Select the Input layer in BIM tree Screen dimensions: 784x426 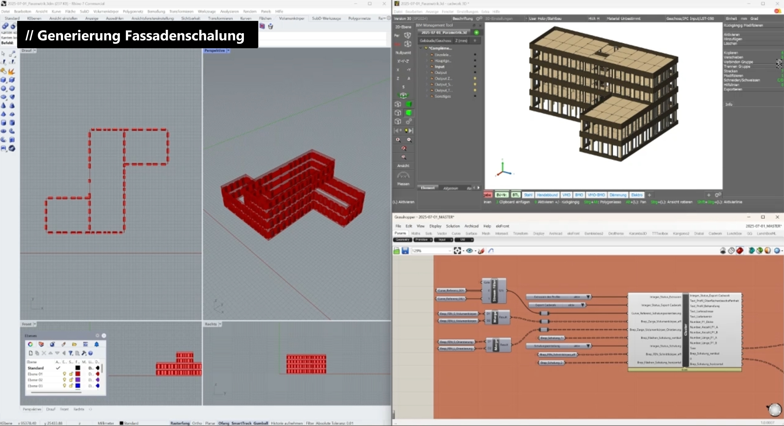439,67
